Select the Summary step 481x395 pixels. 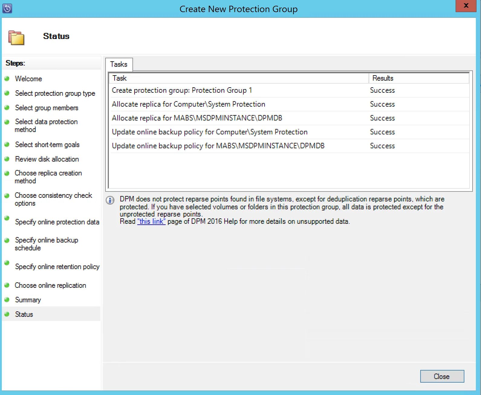[x=28, y=300]
